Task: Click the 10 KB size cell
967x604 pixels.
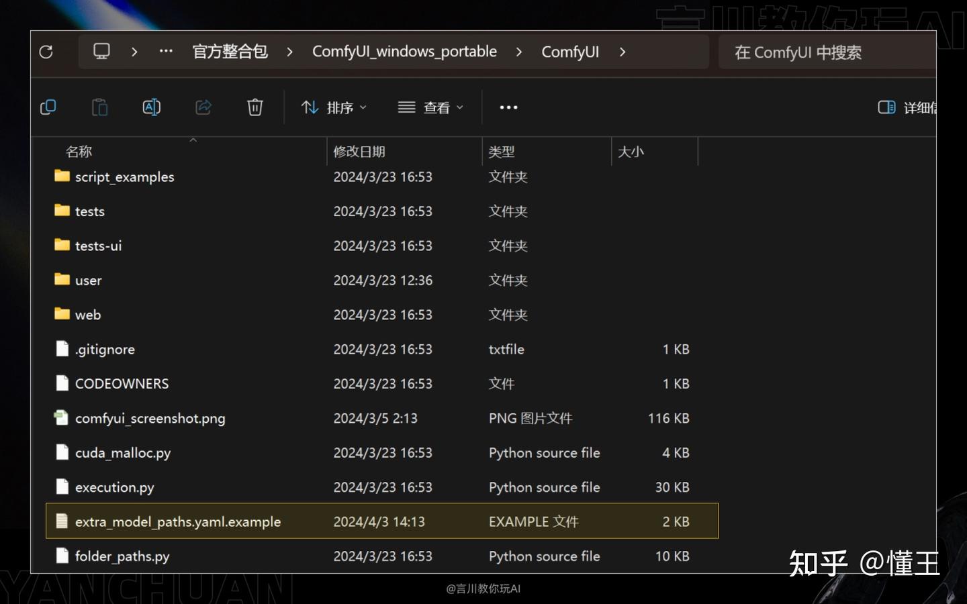Action: 672,556
